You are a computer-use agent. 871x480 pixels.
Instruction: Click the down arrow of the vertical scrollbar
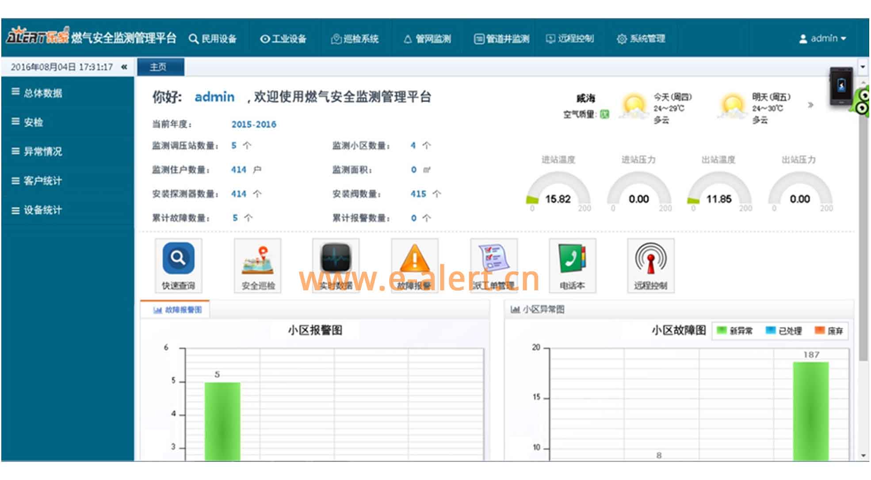pyautogui.click(x=863, y=455)
